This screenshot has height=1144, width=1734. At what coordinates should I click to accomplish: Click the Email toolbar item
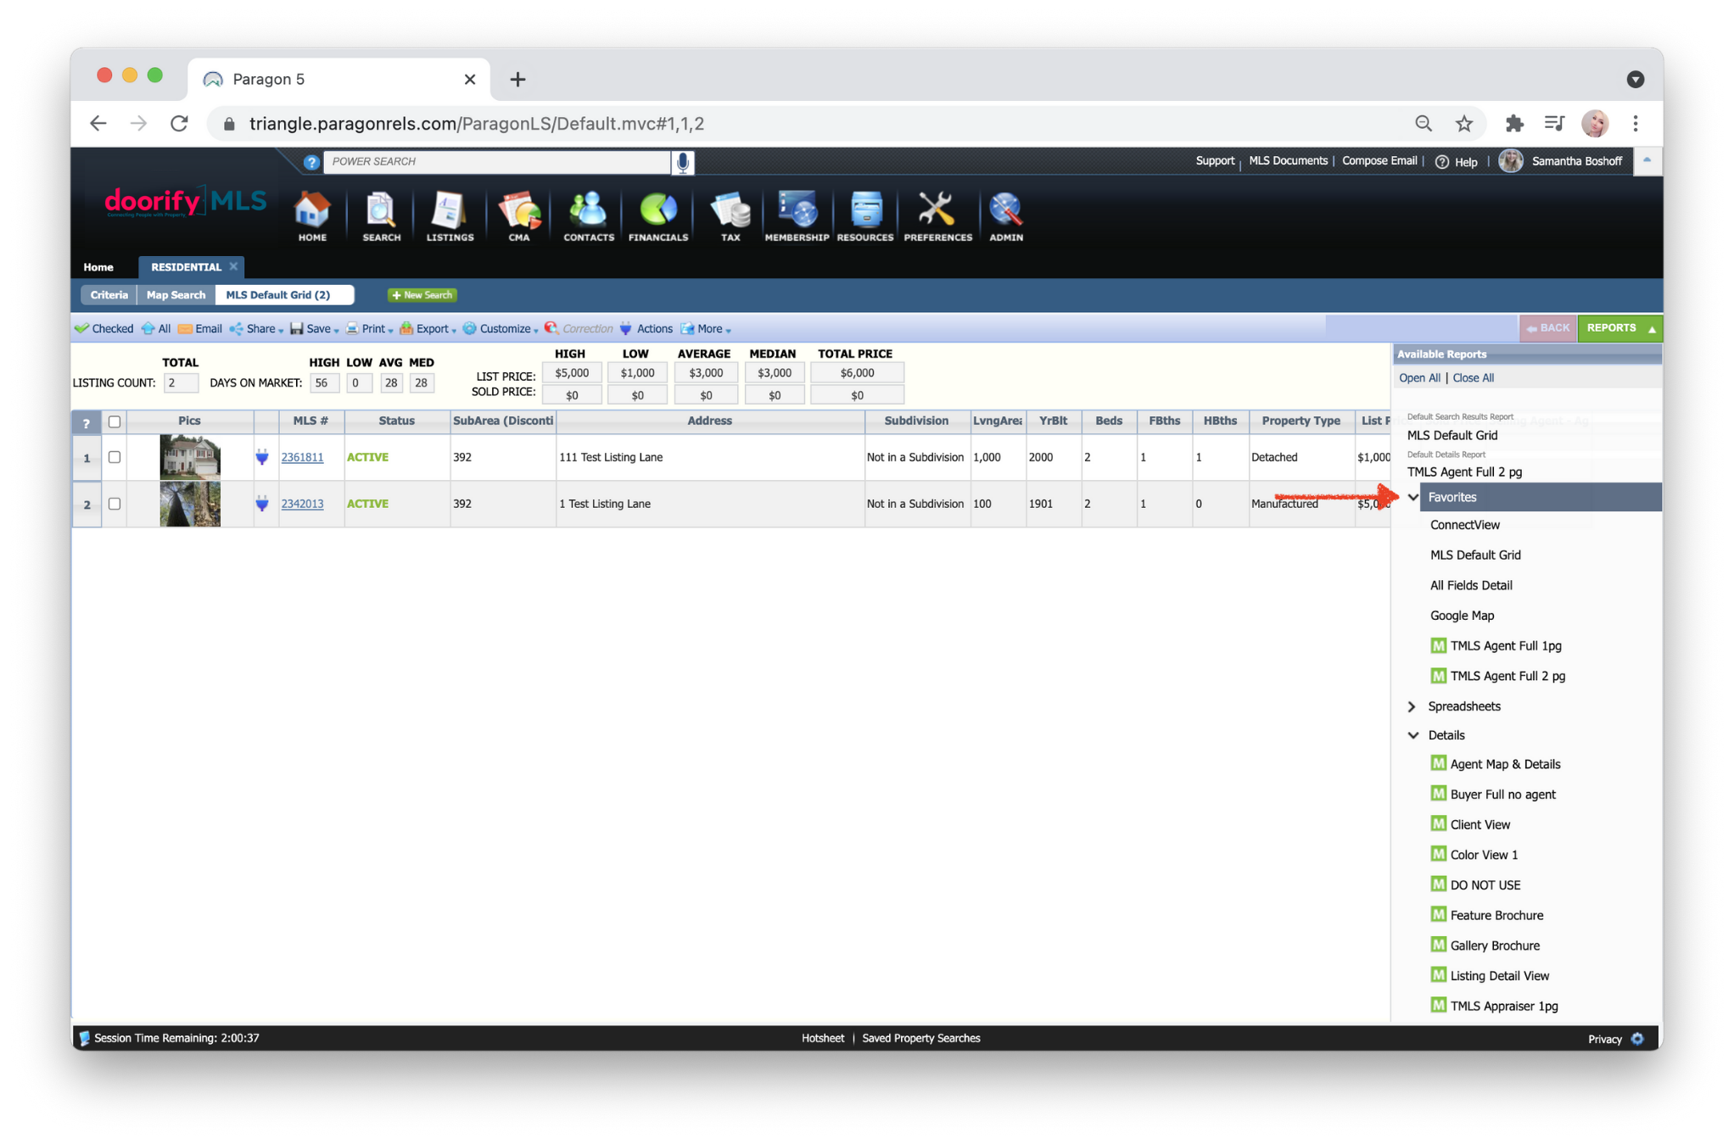pos(200,329)
